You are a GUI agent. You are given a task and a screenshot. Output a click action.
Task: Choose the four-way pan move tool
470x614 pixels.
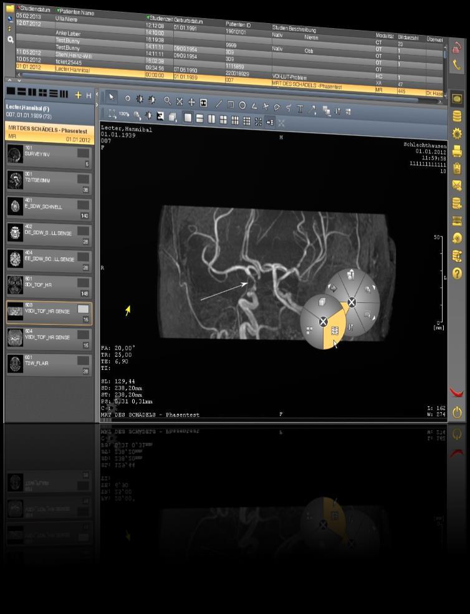[191, 102]
